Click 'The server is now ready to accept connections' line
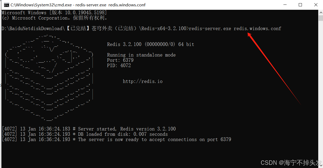This screenshot has width=323, height=168. [x=116, y=139]
